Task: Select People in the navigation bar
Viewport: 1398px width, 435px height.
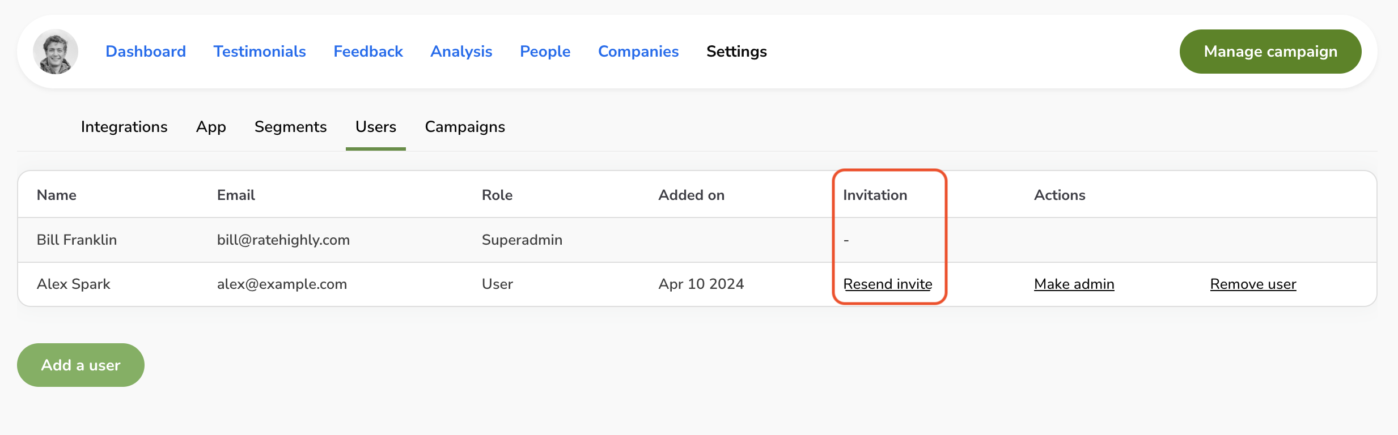Action: tap(545, 52)
